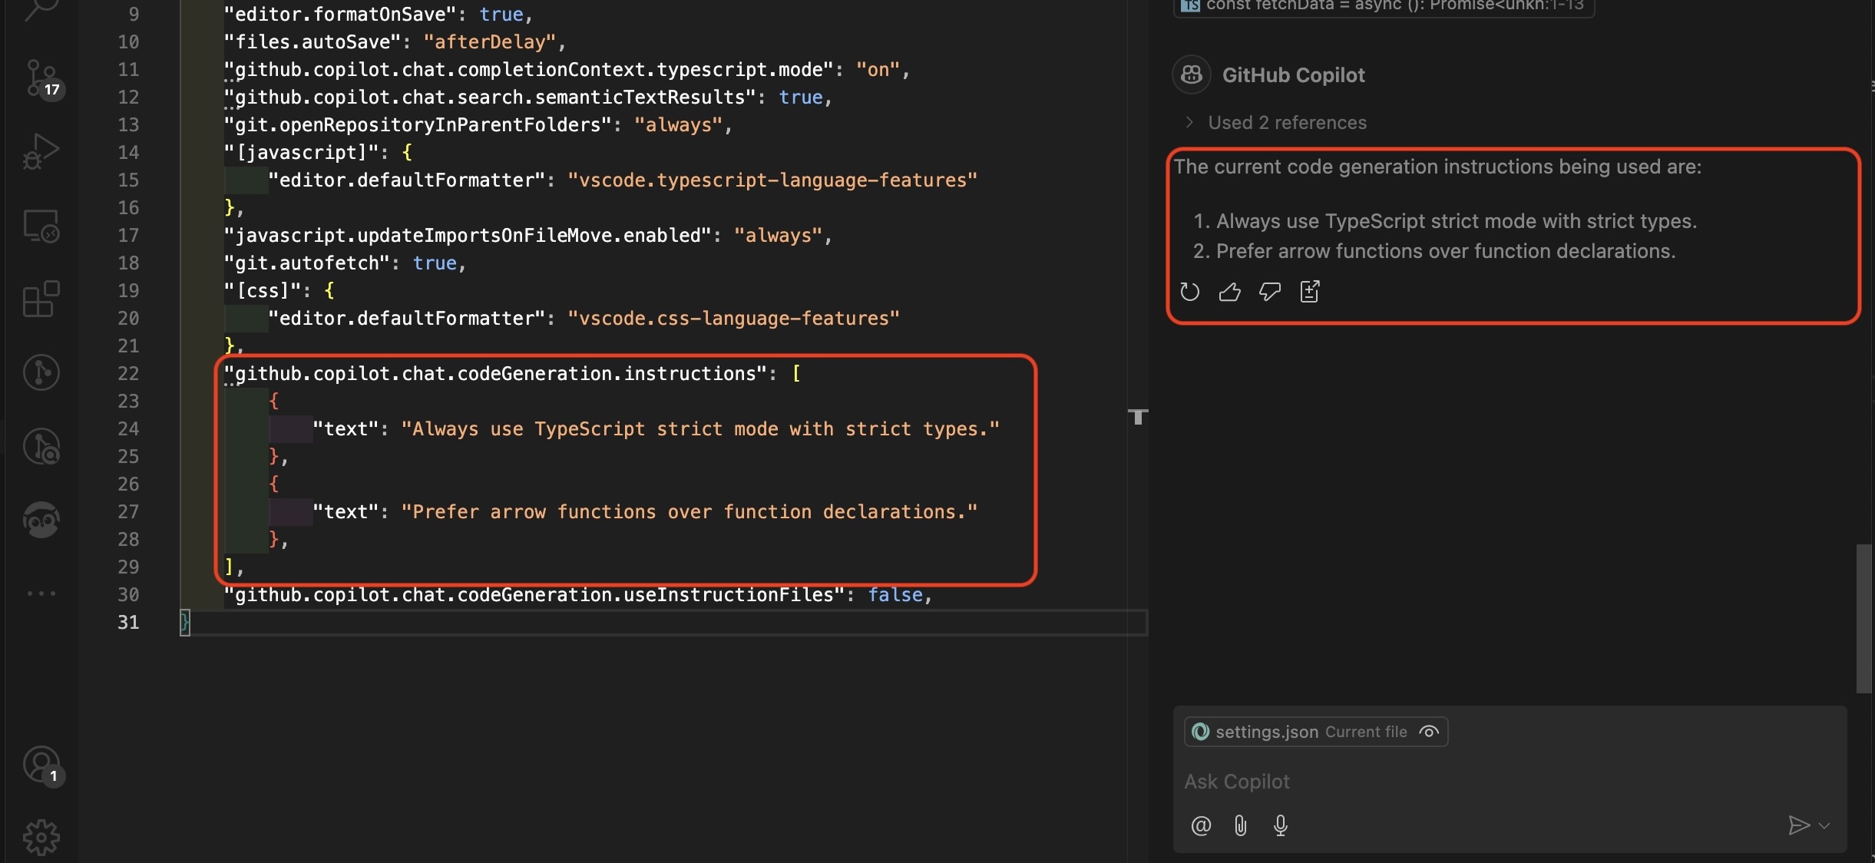
Task: Toggle settings.json current file context eye icon
Action: coord(1429,732)
